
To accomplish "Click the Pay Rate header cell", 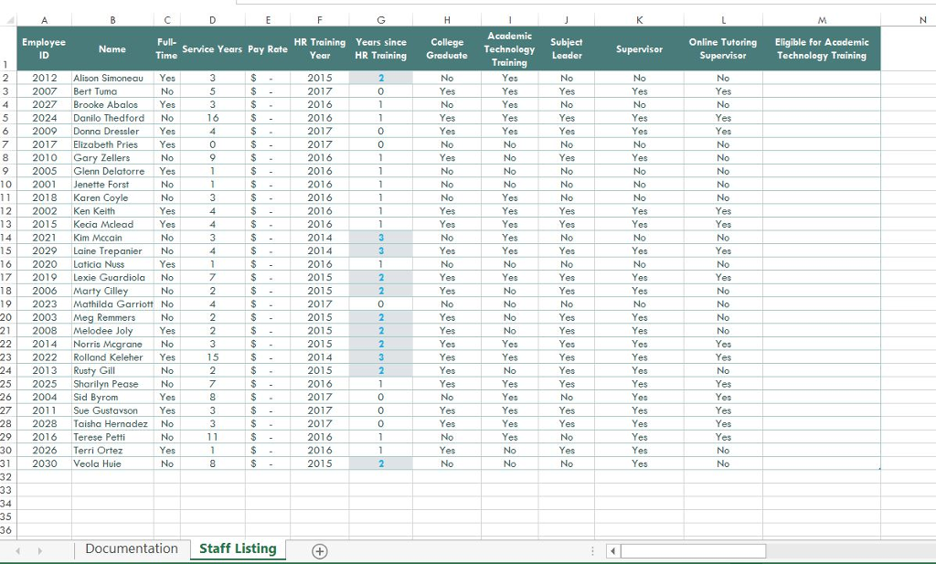I will [x=268, y=49].
